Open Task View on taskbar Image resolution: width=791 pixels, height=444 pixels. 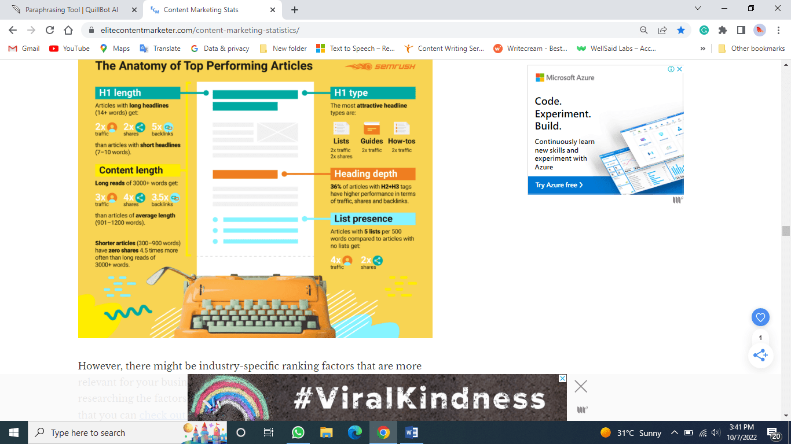coord(269,432)
